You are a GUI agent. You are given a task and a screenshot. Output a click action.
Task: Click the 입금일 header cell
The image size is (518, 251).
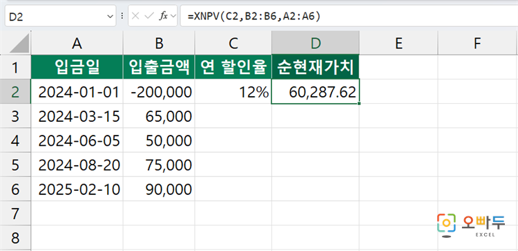(77, 67)
